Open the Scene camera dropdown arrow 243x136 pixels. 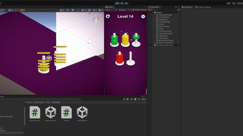[96, 10]
